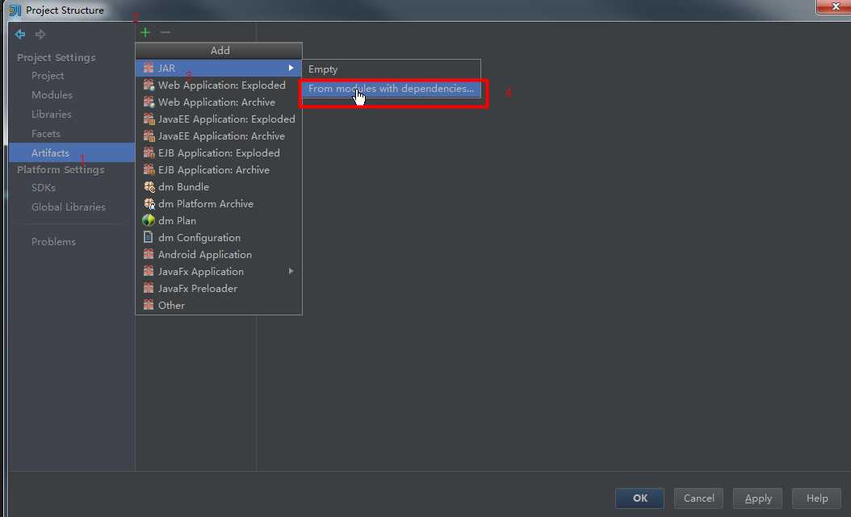Viewport: 851px width, 517px height.
Task: Choose EJB Application: Exploded
Action: (x=218, y=152)
